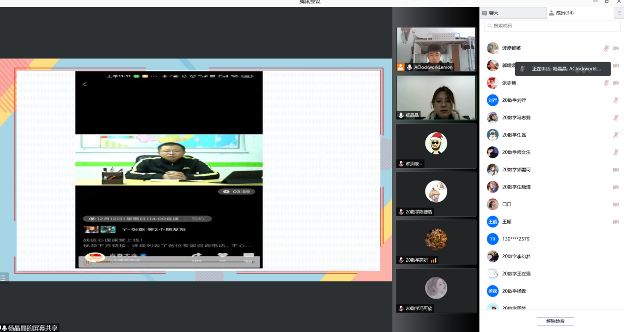Click camera-off icon beside 20数学任晓理
This screenshot has width=624, height=332.
click(616, 187)
